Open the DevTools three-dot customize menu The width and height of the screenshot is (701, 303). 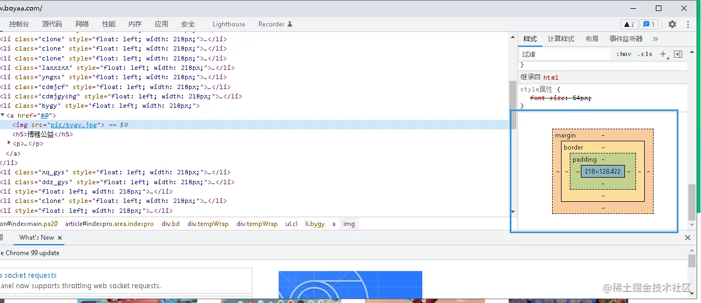click(x=688, y=24)
